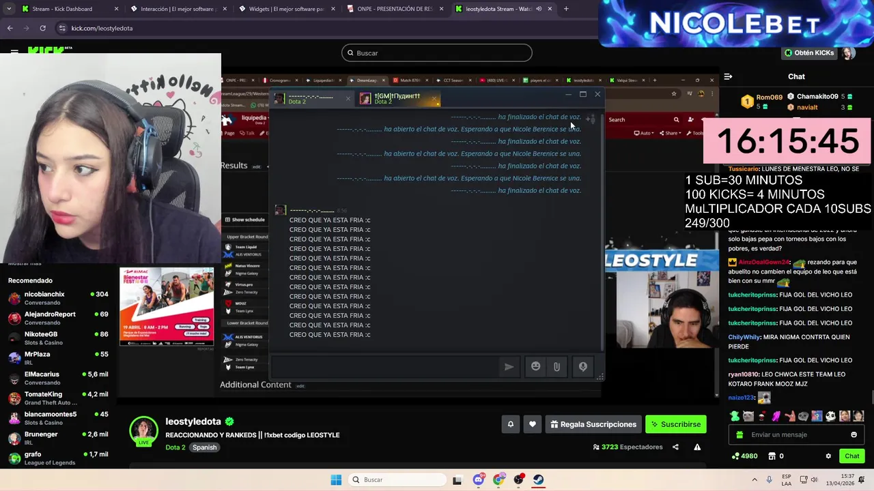Click the green Suscribirse button
Viewport: 874px width, 491px height.
click(675, 424)
